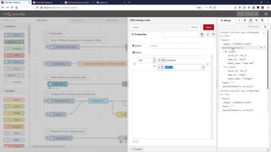Viewport: 271px width, 152px height.
Task: Remove the rule with the x button
Action: (x=208, y=64)
